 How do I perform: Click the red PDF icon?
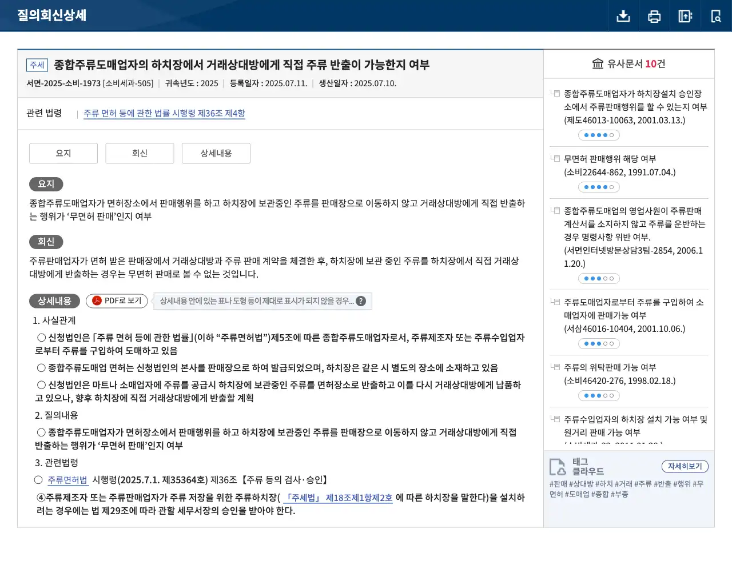pos(97,301)
